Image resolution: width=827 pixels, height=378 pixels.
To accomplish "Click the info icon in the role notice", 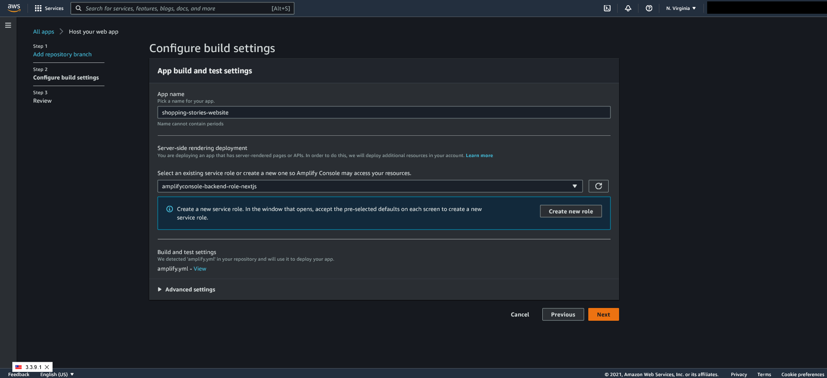I will tap(170, 209).
